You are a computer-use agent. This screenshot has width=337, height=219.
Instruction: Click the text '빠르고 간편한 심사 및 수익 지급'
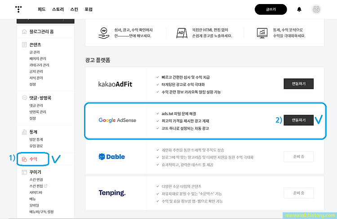tap(186, 77)
